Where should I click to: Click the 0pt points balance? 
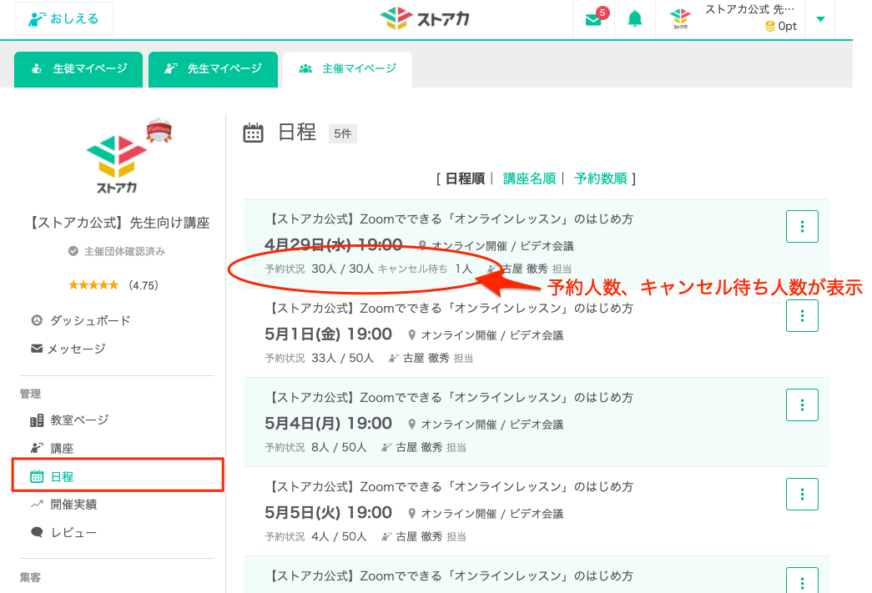tap(781, 26)
